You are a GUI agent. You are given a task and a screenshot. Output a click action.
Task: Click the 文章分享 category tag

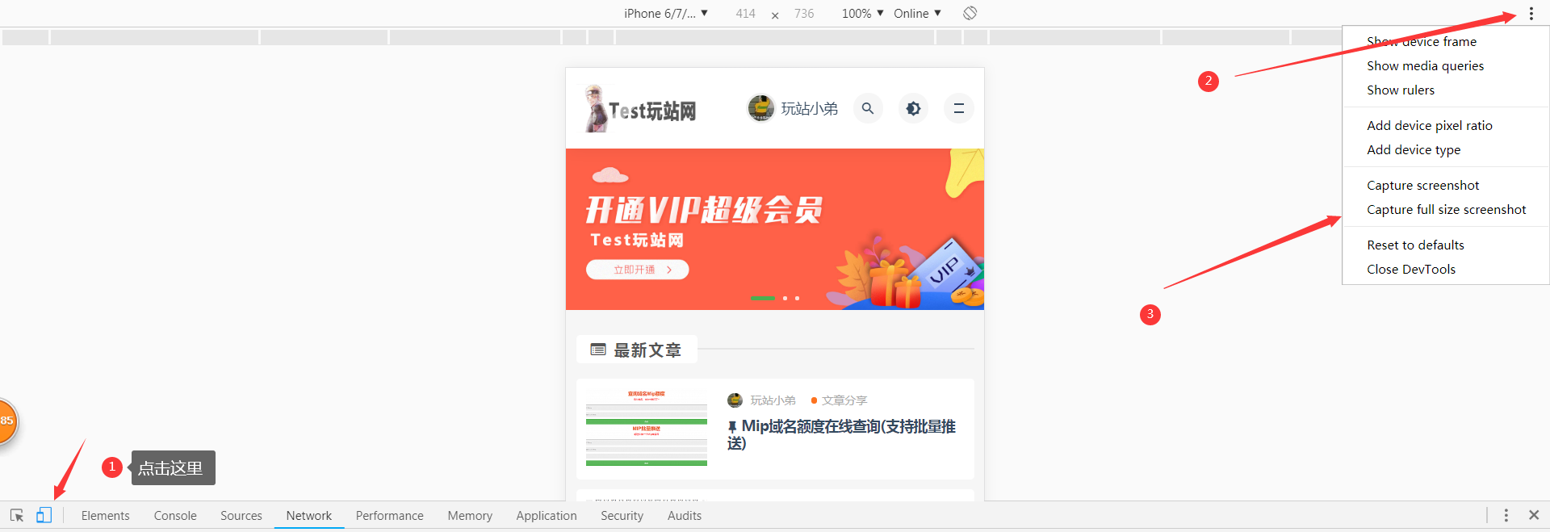(x=844, y=400)
